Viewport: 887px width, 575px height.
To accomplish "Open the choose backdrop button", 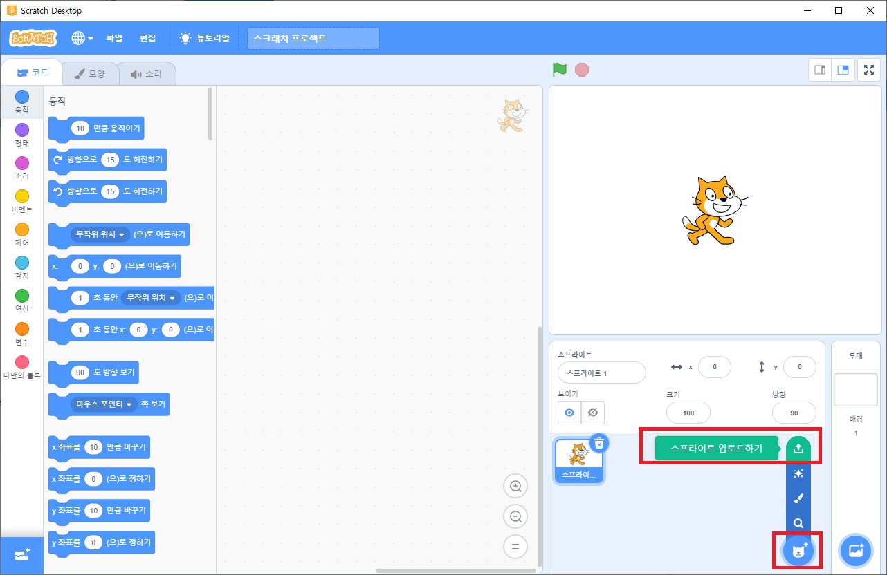I will click(856, 551).
